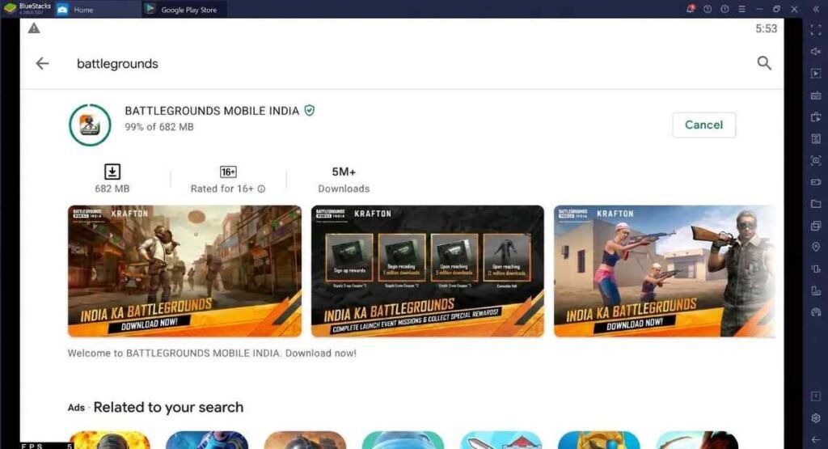The width and height of the screenshot is (828, 449).
Task: Open the third screenshot with rifles
Action: (665, 271)
